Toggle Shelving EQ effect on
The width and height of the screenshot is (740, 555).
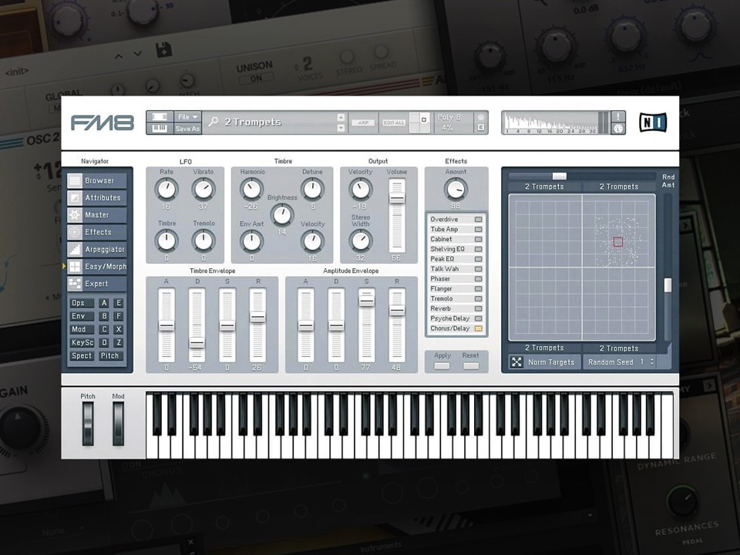(x=478, y=249)
